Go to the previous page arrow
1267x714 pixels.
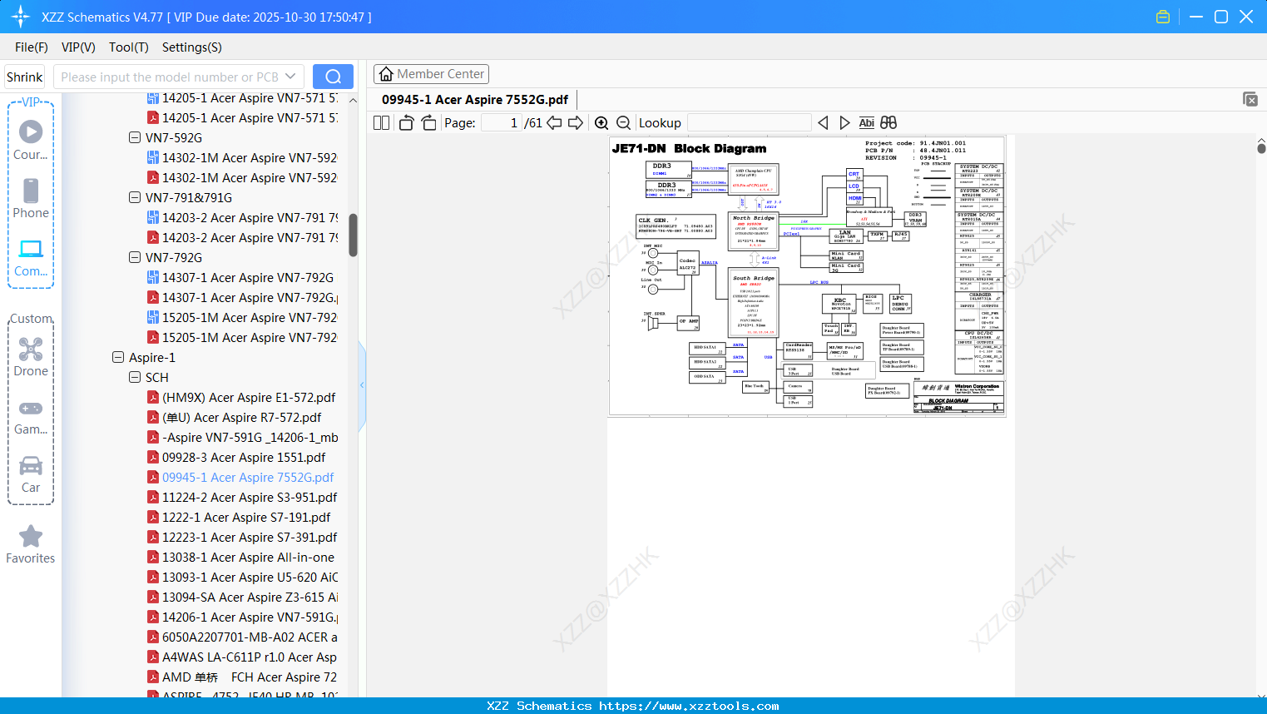click(554, 123)
